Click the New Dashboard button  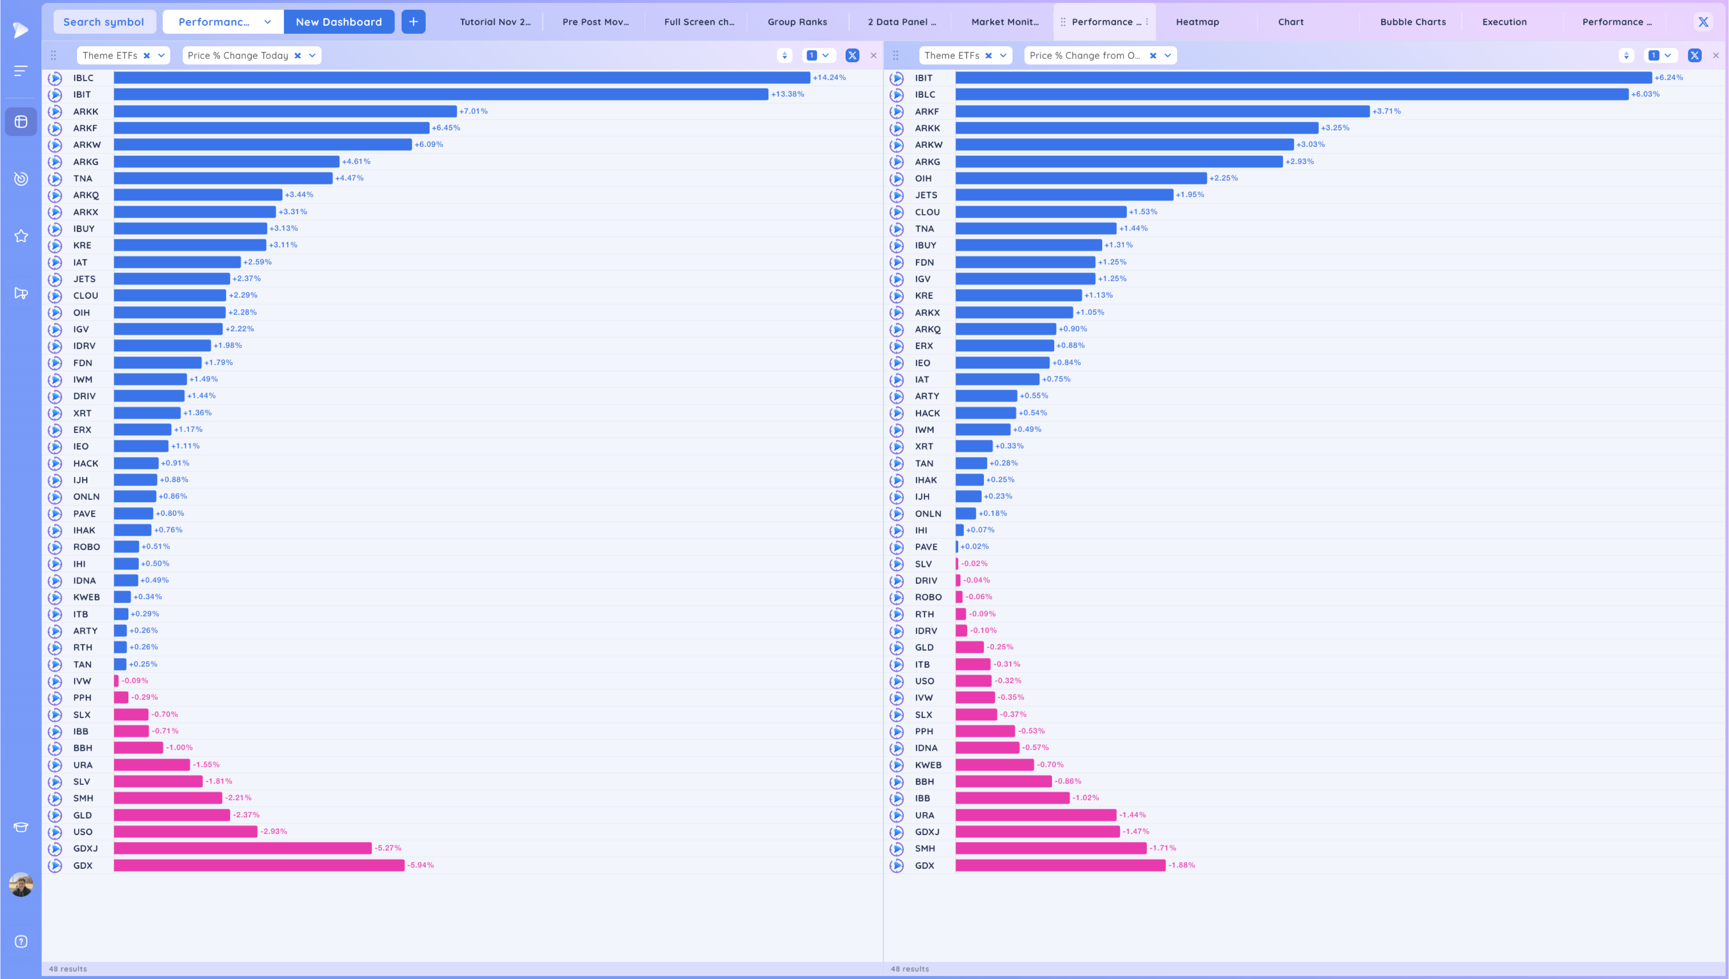(338, 22)
